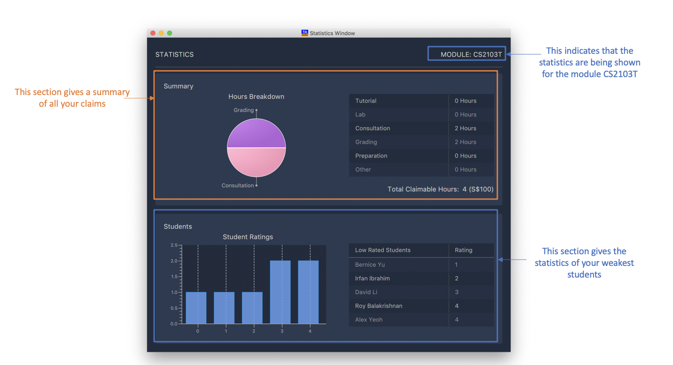
Task: Click the bar for rating 4
Action: point(308,292)
